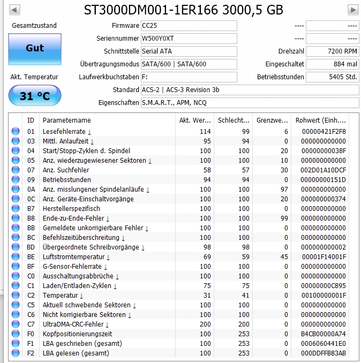Click status icon of Aktuell schwebende Sektoren row
Image resolution: width=361 pixels, height=363 pixels.
point(16,305)
